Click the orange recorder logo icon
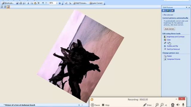This screenshot has width=191, height=107. click(x=92, y=100)
